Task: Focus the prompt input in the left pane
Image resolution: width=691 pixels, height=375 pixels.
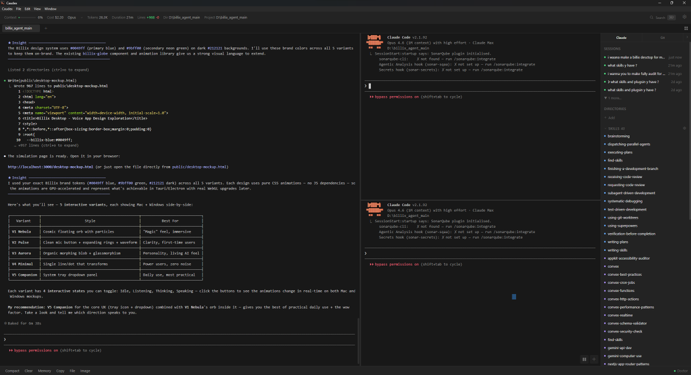Action: click(179, 340)
